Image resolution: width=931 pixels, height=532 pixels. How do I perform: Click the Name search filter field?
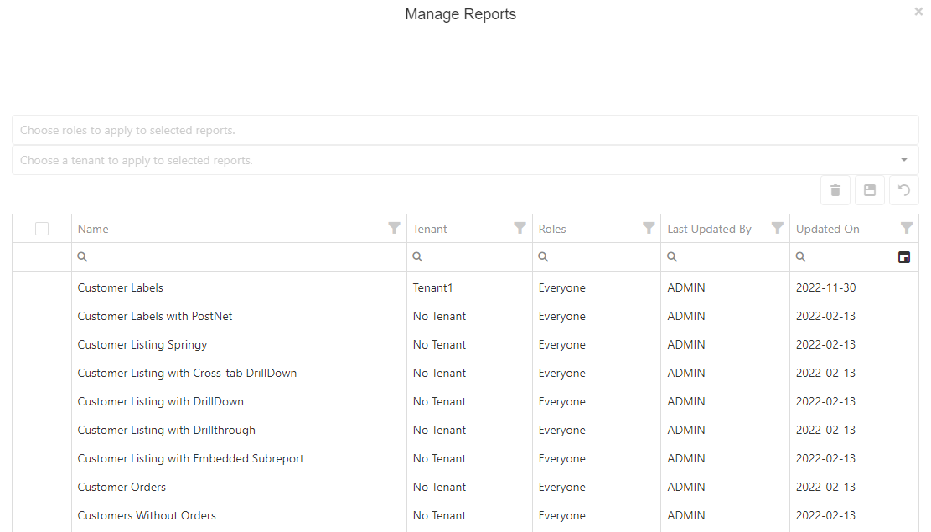pos(243,257)
